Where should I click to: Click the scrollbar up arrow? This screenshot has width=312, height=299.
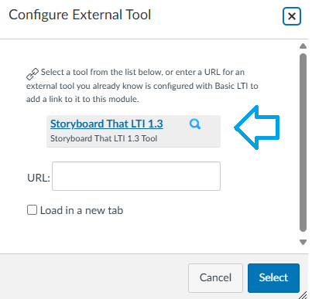tap(303, 46)
